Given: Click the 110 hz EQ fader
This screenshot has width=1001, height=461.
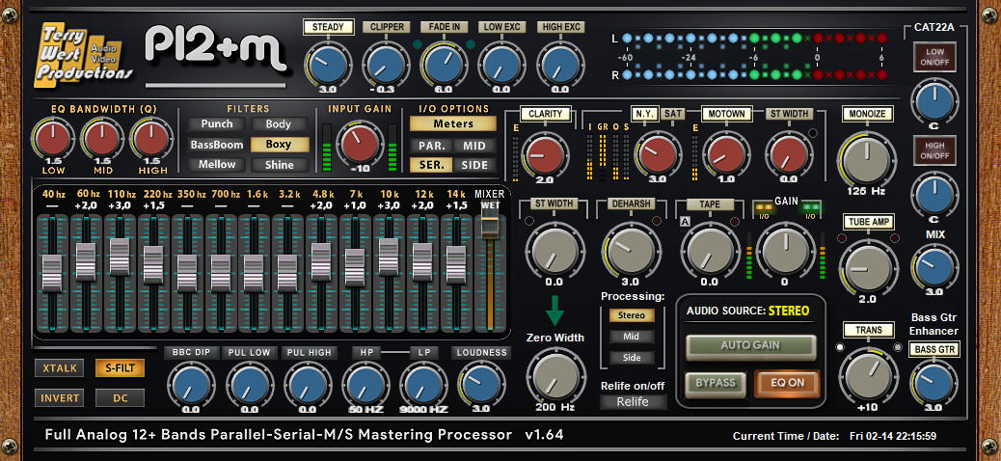Looking at the screenshot, I should [x=120, y=257].
